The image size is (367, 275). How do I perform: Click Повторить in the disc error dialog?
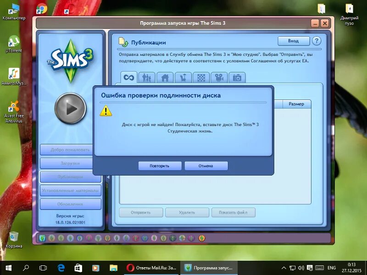160,166
